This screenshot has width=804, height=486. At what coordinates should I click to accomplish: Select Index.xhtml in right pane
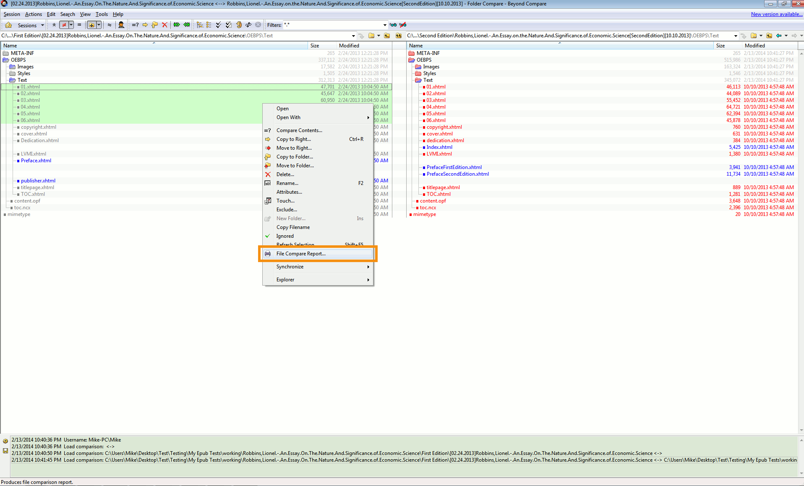(439, 147)
